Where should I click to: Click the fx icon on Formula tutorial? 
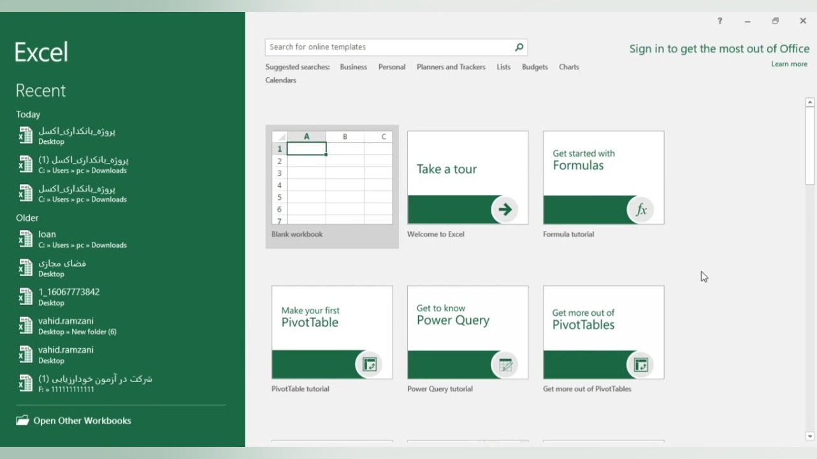tap(640, 209)
